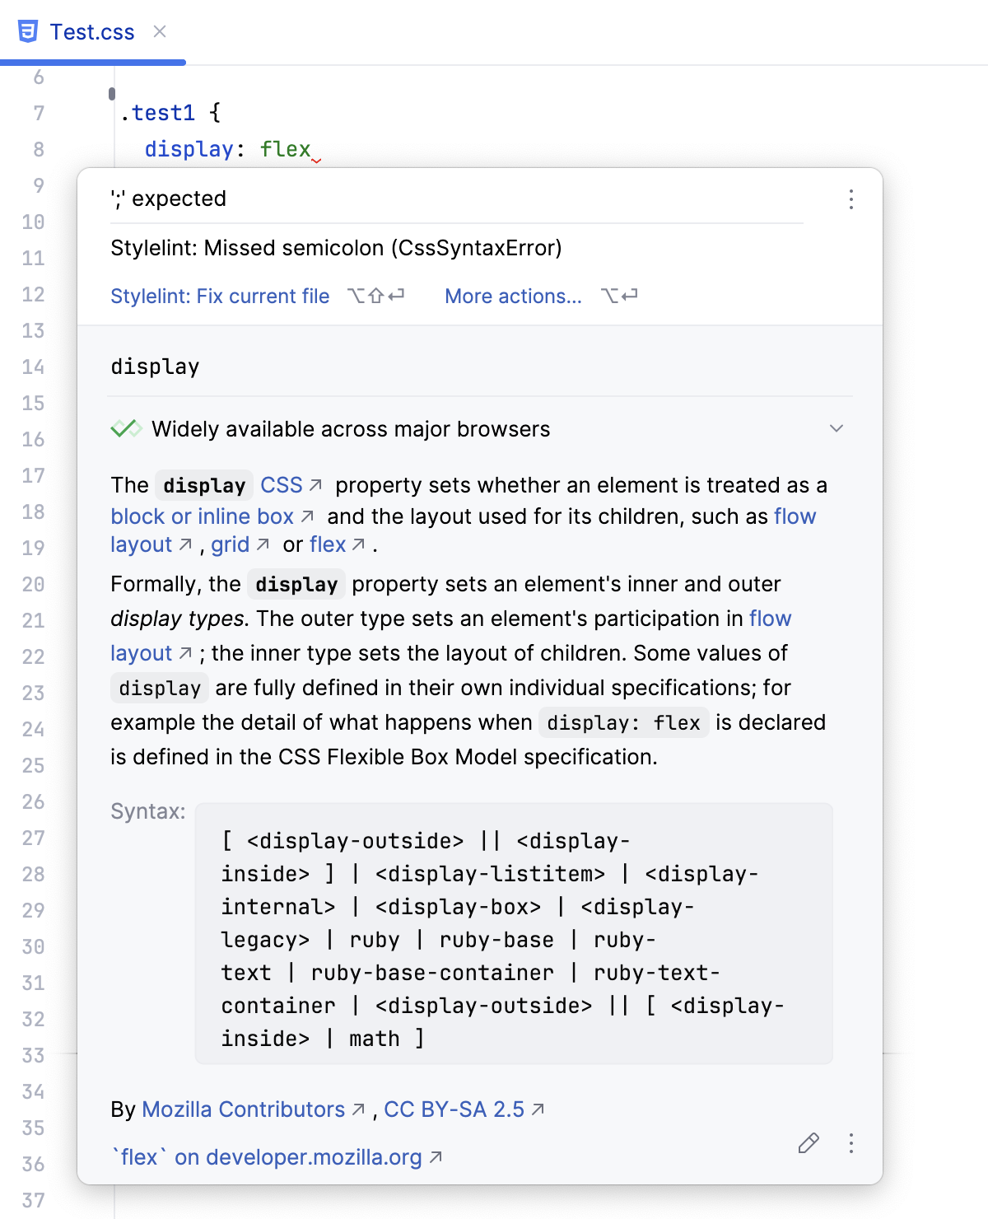Viewport: 988px width, 1219px height.
Task: Open documentation popup bottom options menu
Action: click(851, 1143)
